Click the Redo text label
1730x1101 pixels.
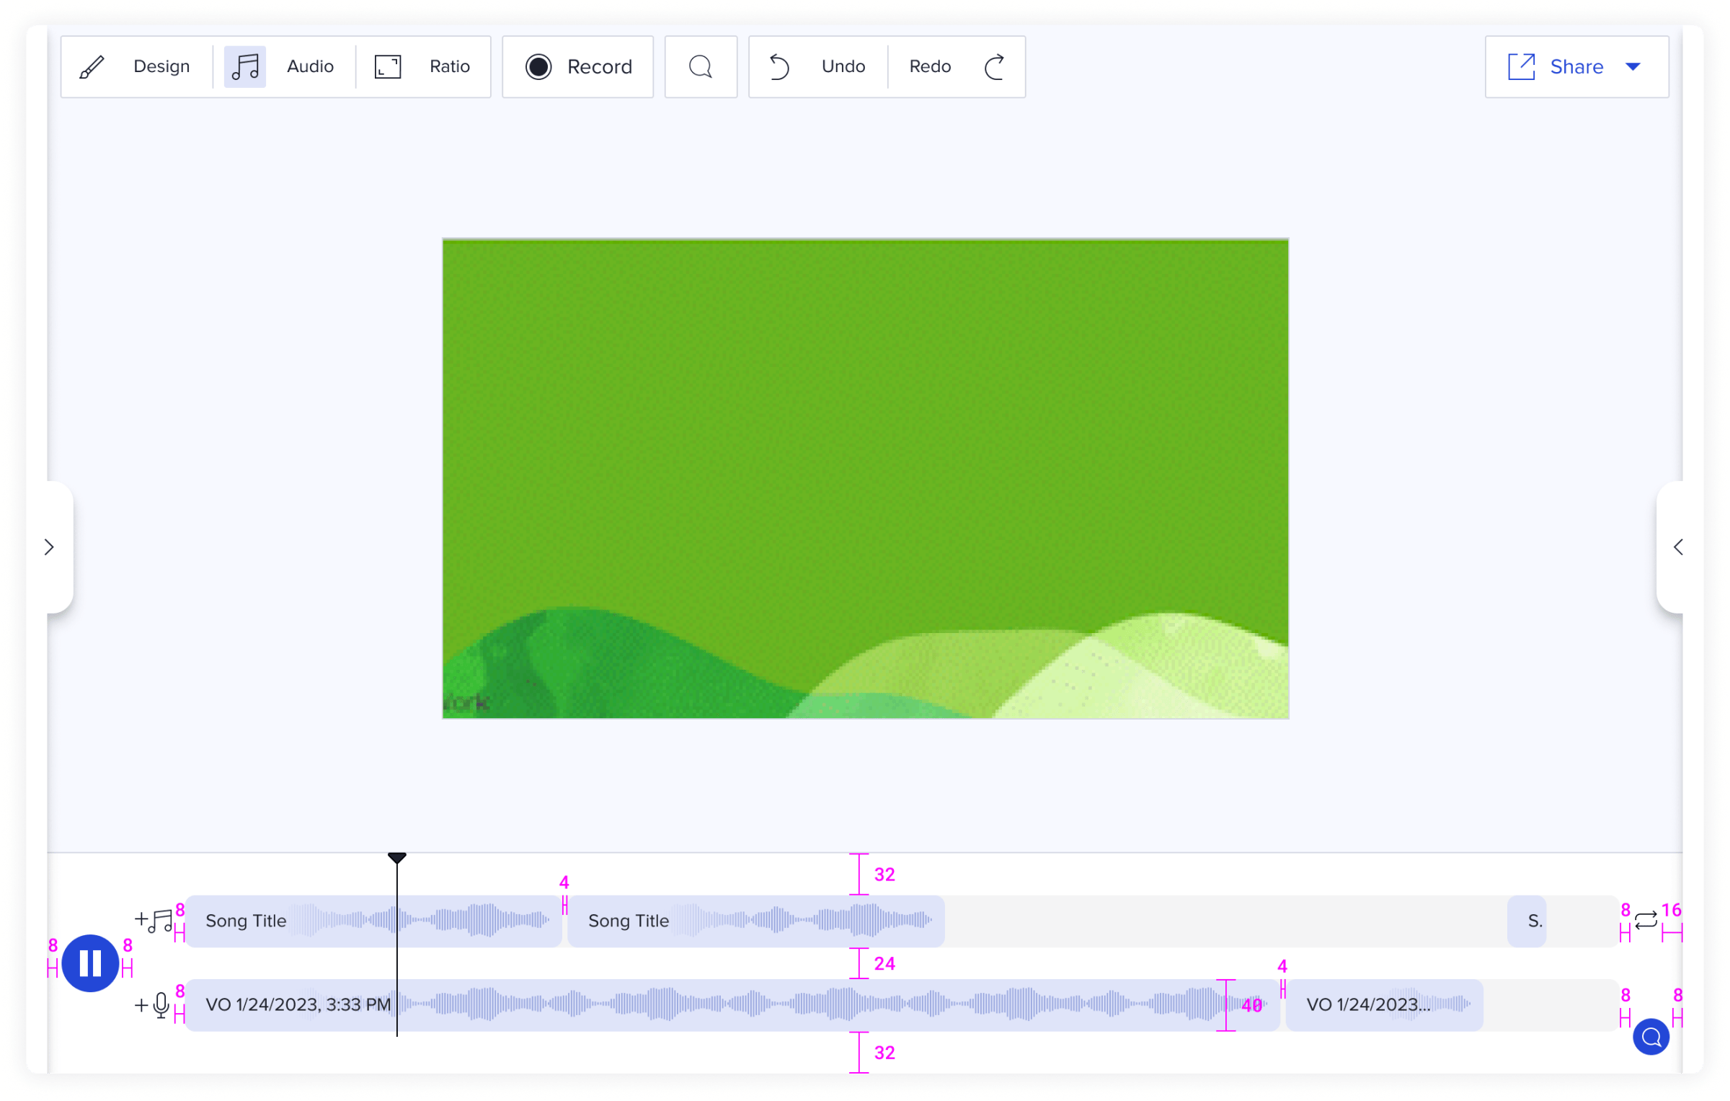coord(930,67)
